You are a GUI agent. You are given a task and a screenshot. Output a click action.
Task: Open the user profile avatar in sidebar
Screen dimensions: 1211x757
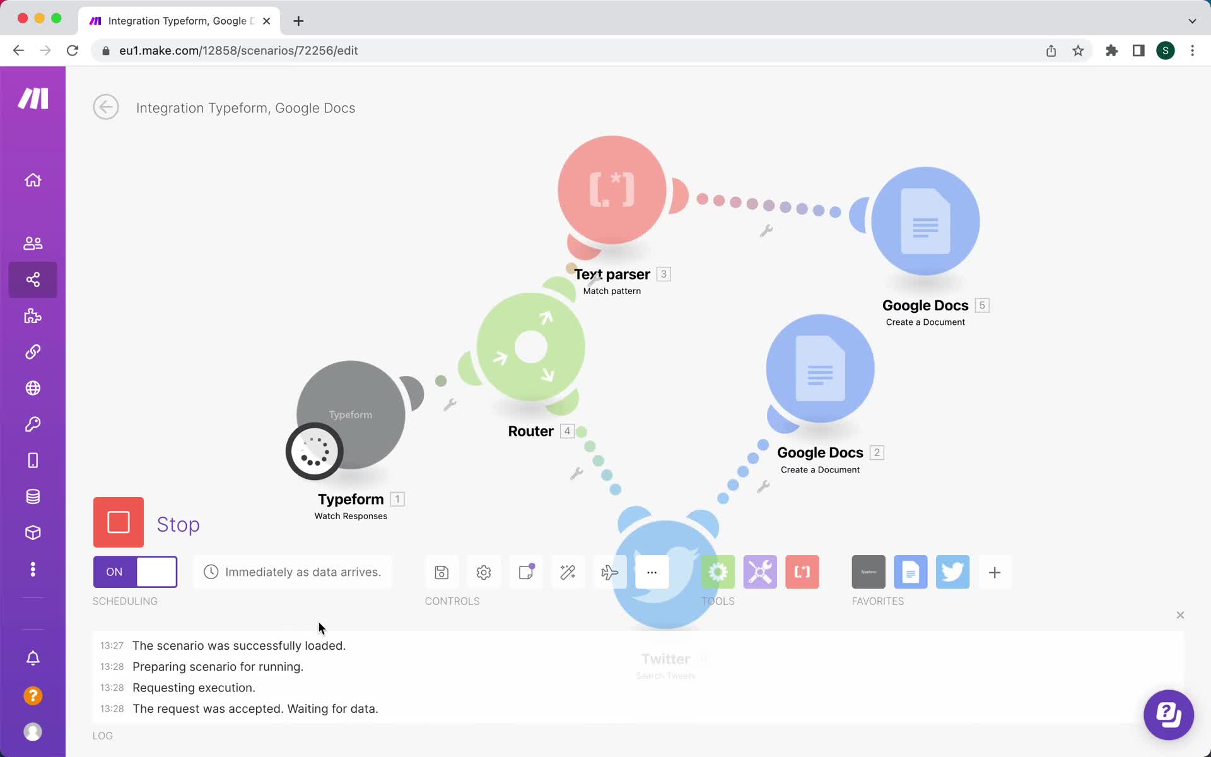(33, 732)
